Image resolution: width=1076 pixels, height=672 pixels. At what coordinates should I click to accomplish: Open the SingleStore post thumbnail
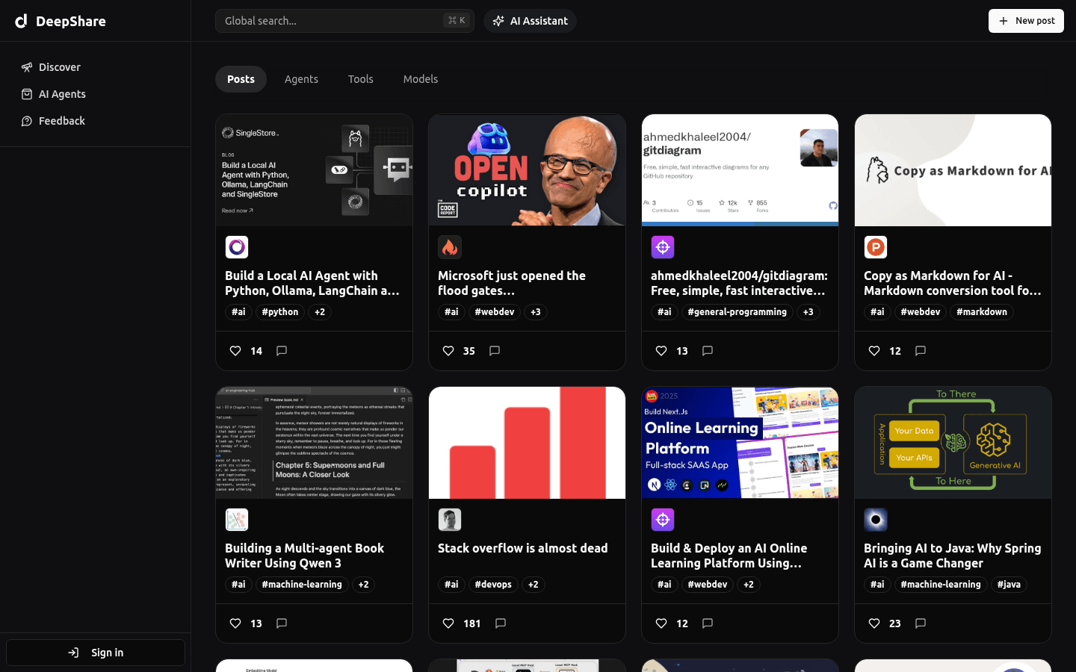click(314, 170)
